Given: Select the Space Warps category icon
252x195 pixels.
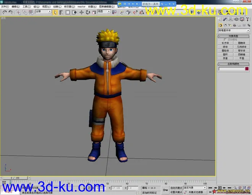Looking at the screenshot, I should tap(244, 26).
